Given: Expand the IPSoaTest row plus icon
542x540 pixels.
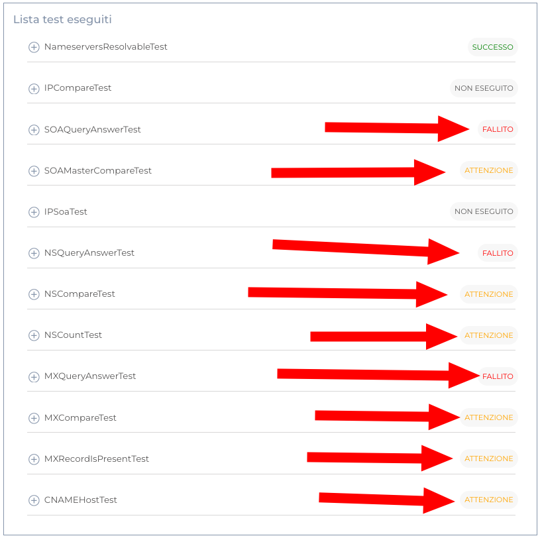Looking at the screenshot, I should pos(34,212).
